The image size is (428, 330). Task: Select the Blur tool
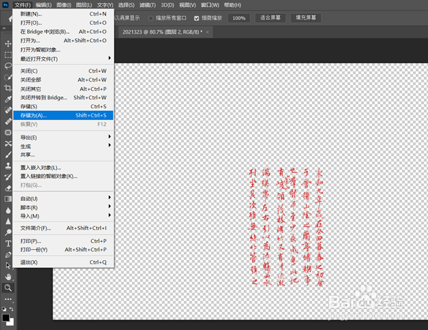(x=8, y=210)
